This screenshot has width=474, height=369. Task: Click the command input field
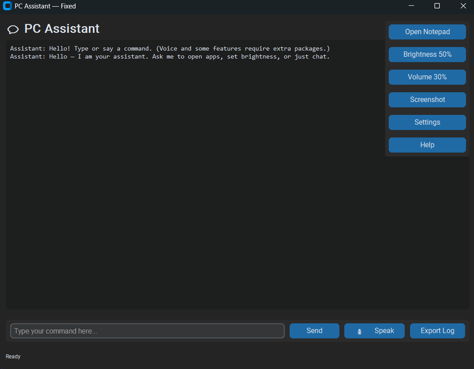pyautogui.click(x=147, y=330)
